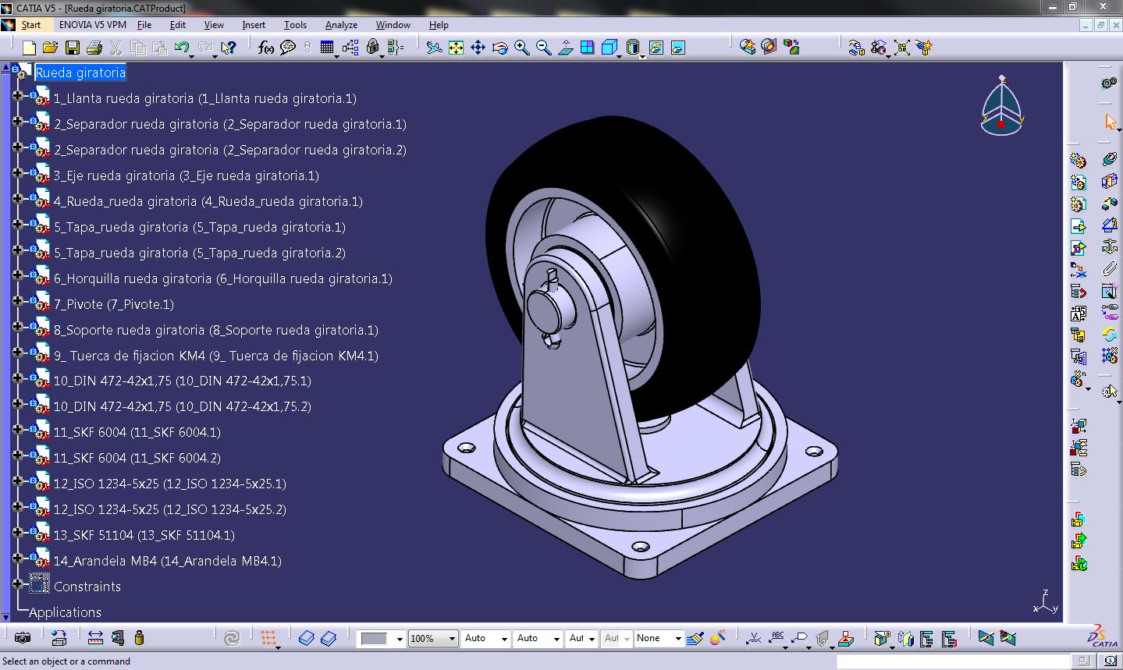Expand the 13_SKF 51104 tree node
This screenshot has width=1123, height=670.
[17, 534]
